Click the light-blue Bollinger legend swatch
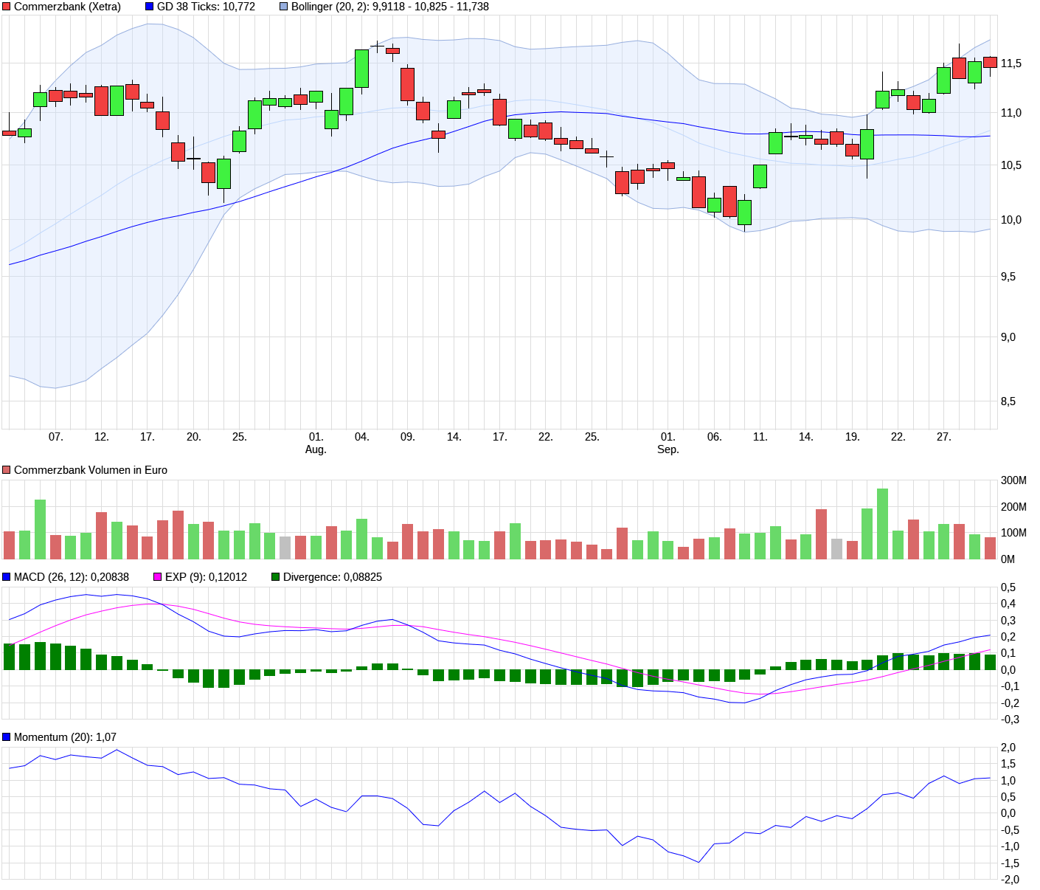 (284, 7)
